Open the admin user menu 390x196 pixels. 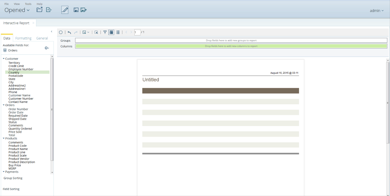click(x=377, y=11)
